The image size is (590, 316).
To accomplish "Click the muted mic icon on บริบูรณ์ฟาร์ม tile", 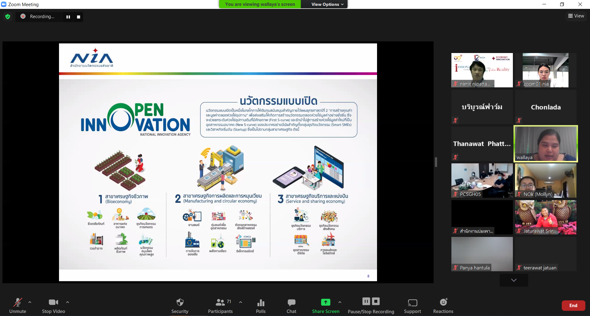I will click(455, 120).
